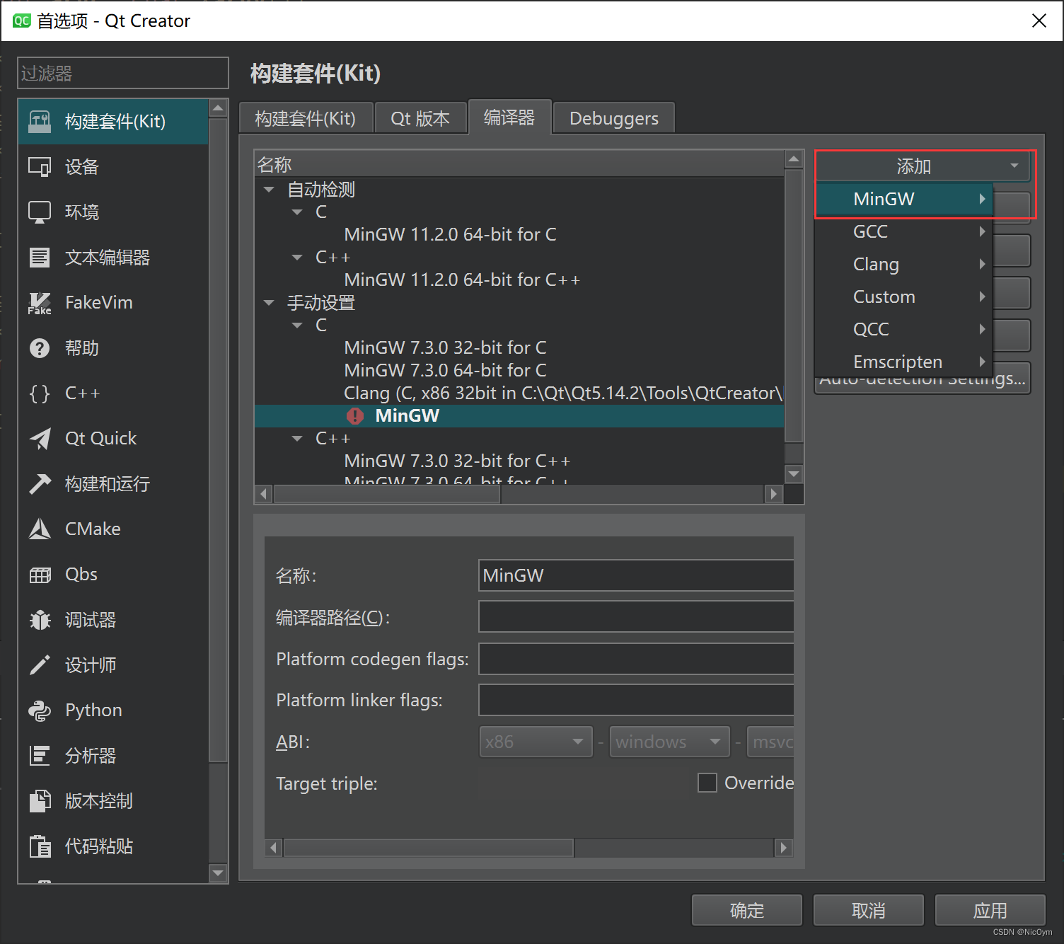Collapse the 自动检测 tree group
1064x944 pixels.
point(269,190)
